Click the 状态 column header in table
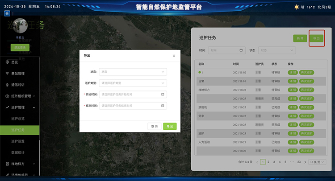Image resolution: width=335 pixels, height=181 pixels. click(x=274, y=64)
